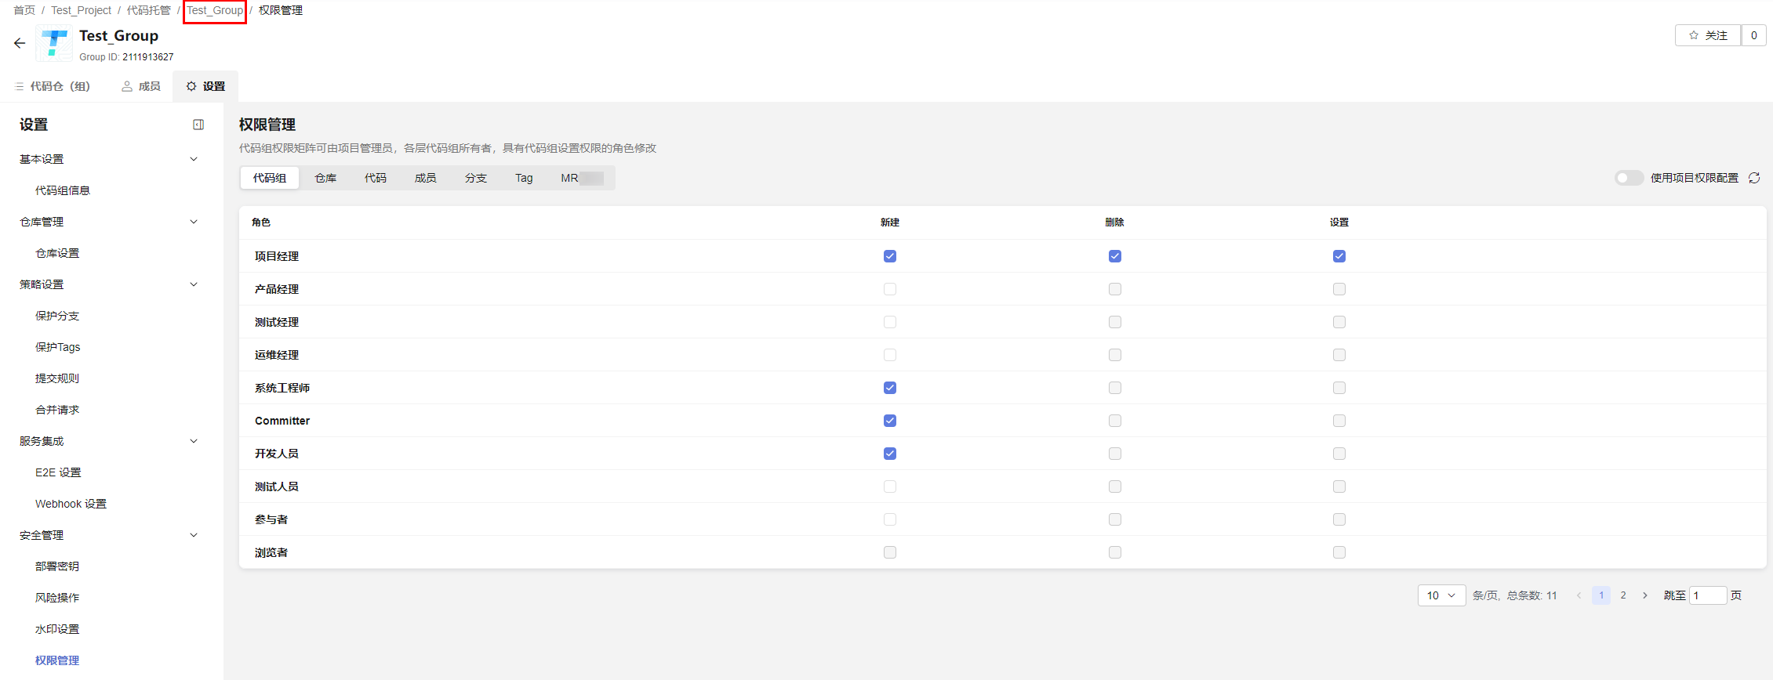Go to previous page arrow
Screen dimensions: 1773x680
(x=1579, y=595)
